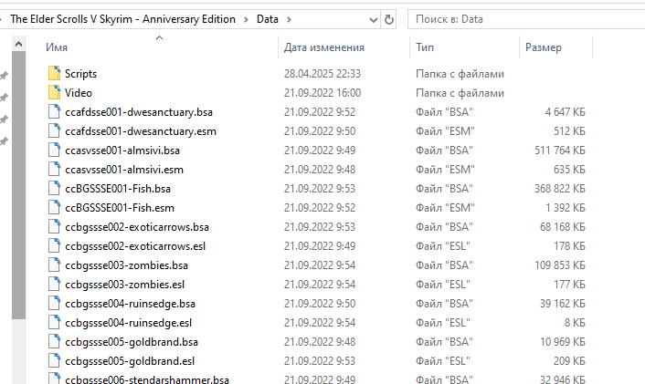
Task: Click the Data breadcrumb segment
Action: click(x=268, y=19)
